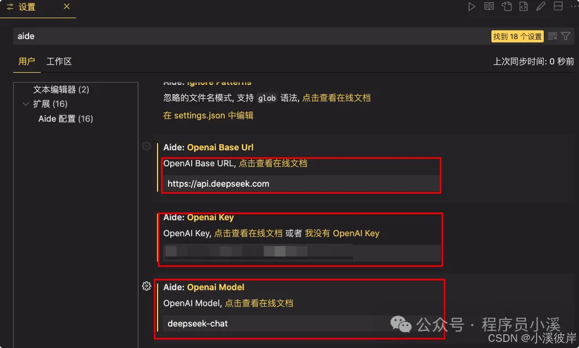Image resolution: width=579 pixels, height=348 pixels.
Task: Switch to the 用户 settings tab
Action: [x=26, y=61]
